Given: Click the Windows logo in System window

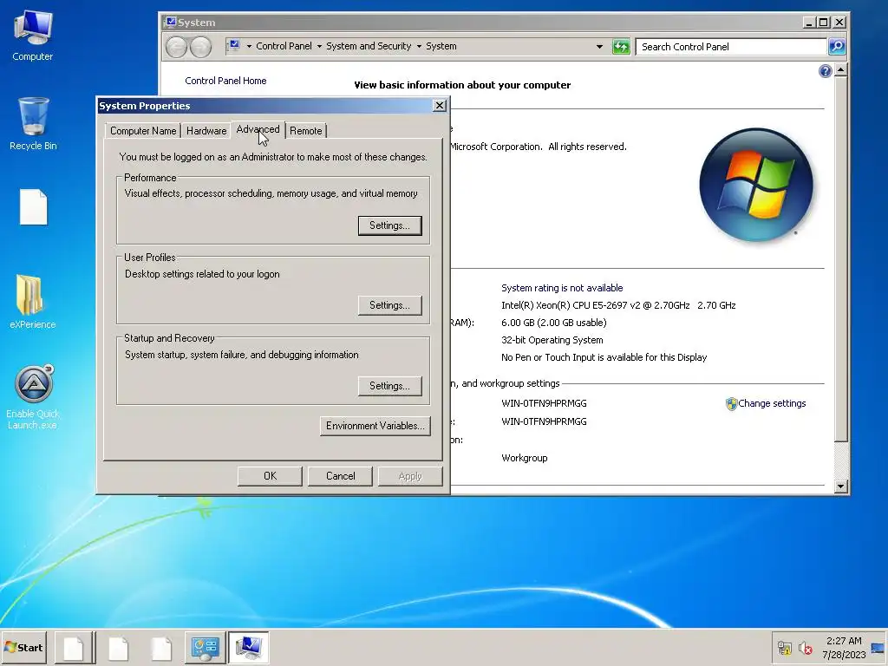Looking at the screenshot, I should [x=756, y=185].
